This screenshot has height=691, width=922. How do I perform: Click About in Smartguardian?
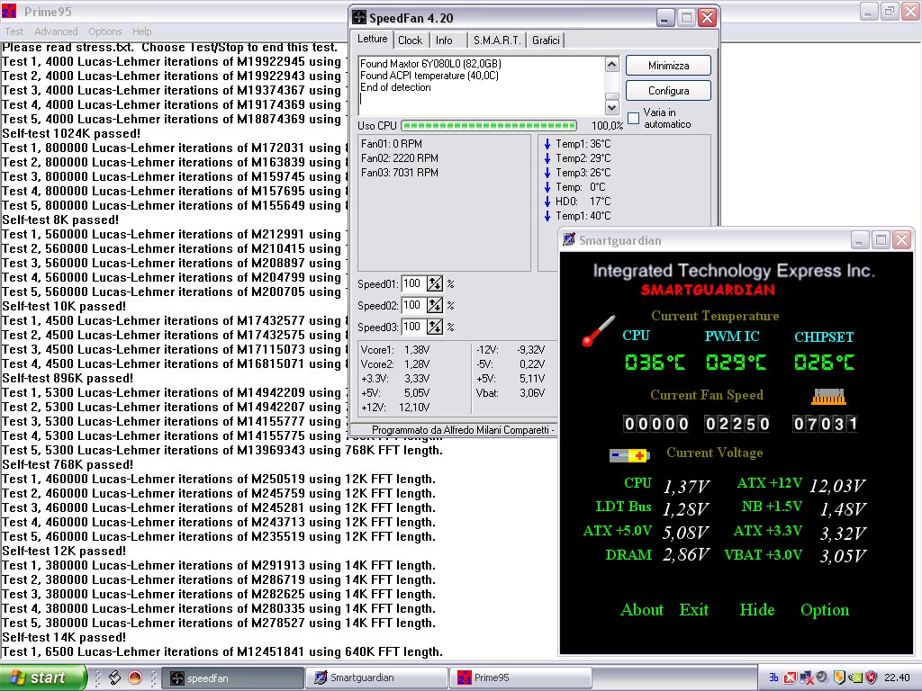pyautogui.click(x=642, y=610)
